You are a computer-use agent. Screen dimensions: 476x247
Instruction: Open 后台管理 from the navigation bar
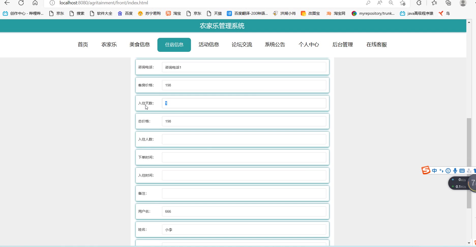343,45
